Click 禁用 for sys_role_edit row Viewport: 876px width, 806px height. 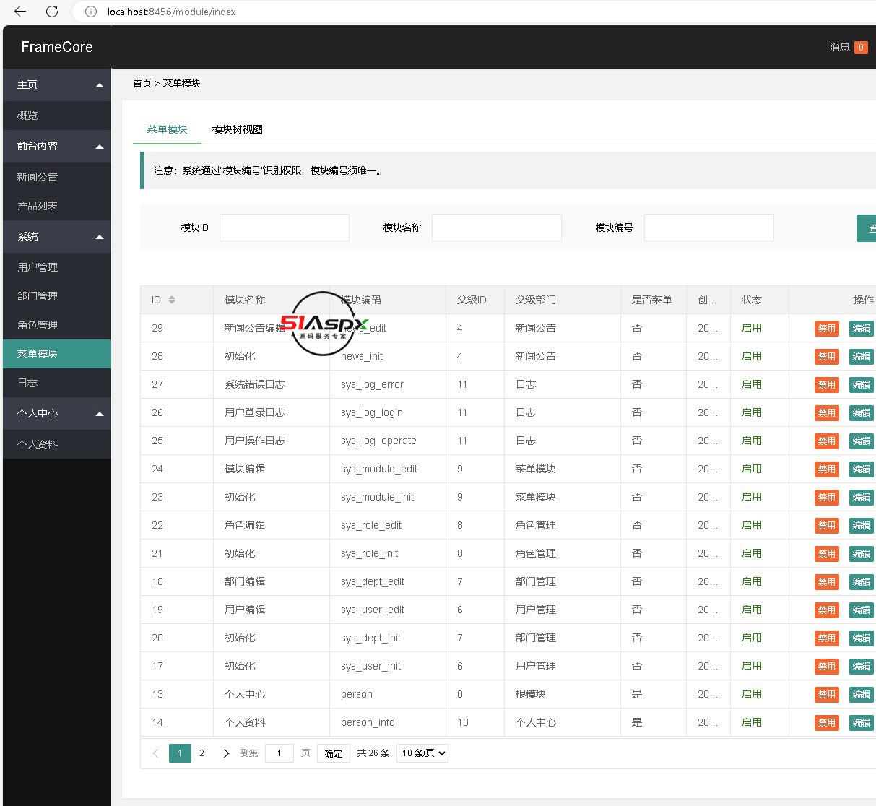click(x=827, y=526)
